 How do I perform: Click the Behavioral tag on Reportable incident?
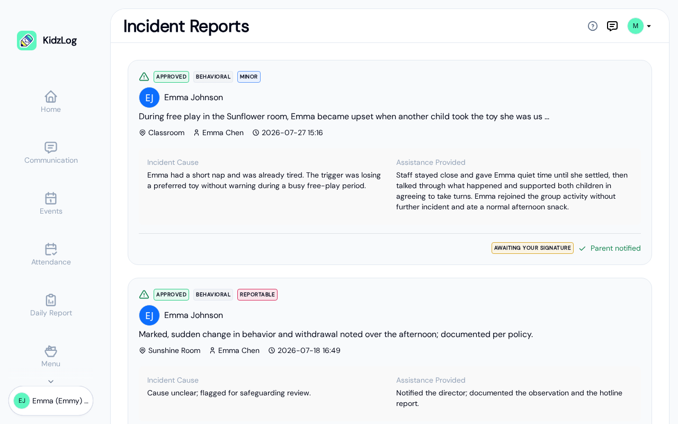[x=213, y=295]
